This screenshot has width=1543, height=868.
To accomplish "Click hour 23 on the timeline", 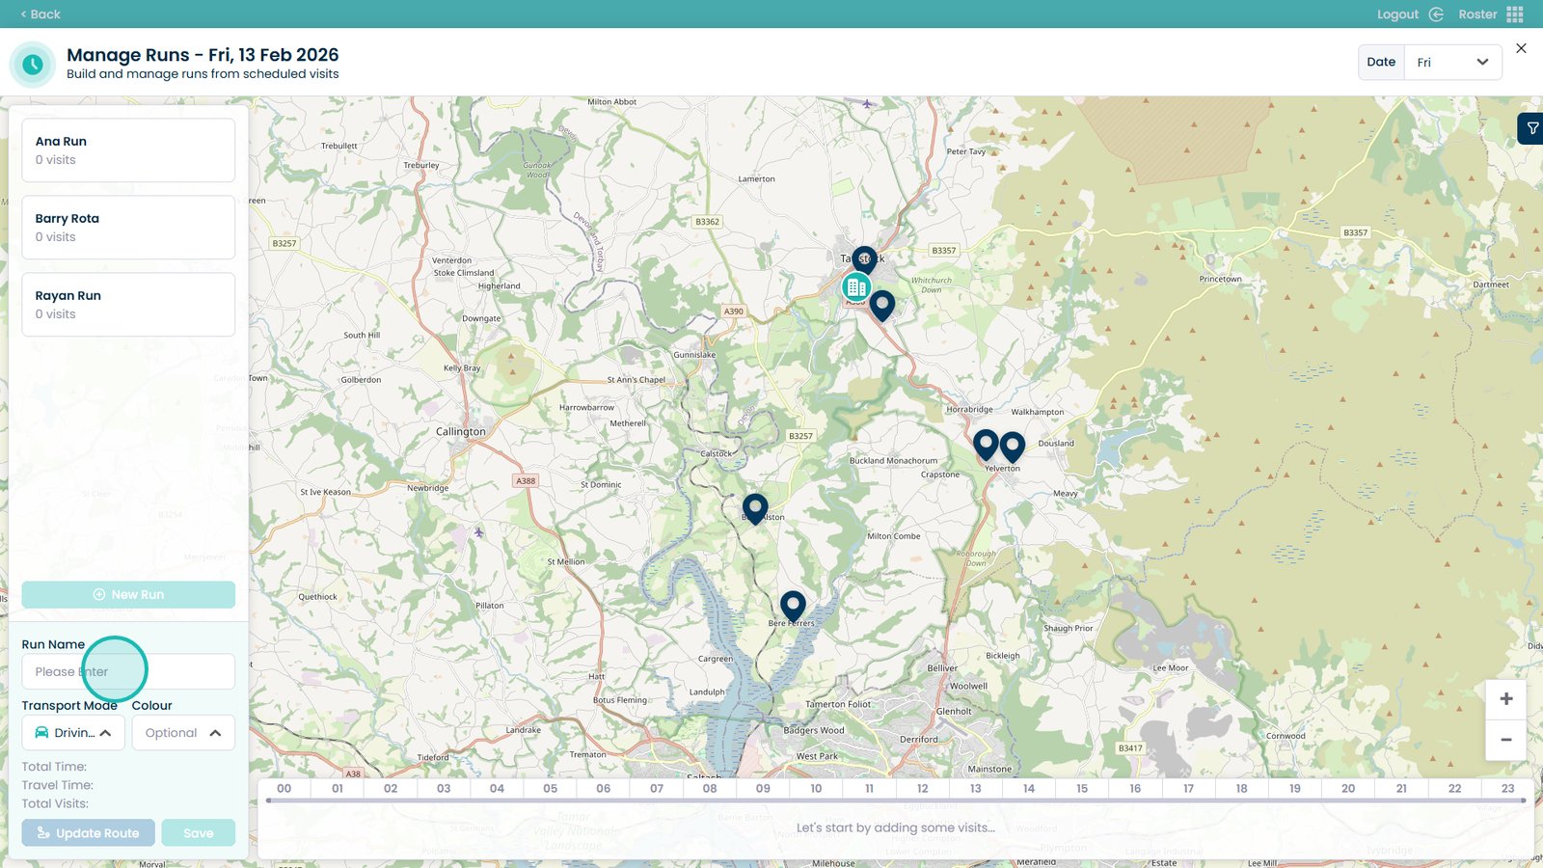I will 1508,788.
